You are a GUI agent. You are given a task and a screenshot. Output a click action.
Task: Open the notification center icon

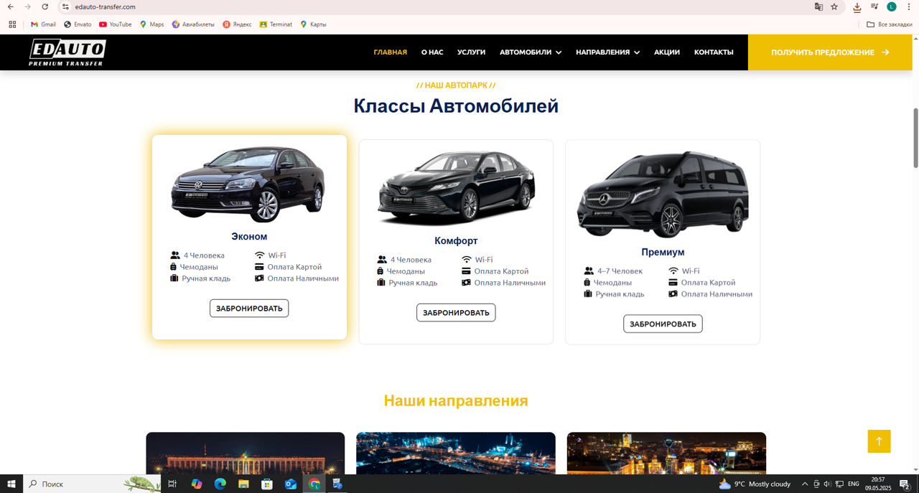905,484
